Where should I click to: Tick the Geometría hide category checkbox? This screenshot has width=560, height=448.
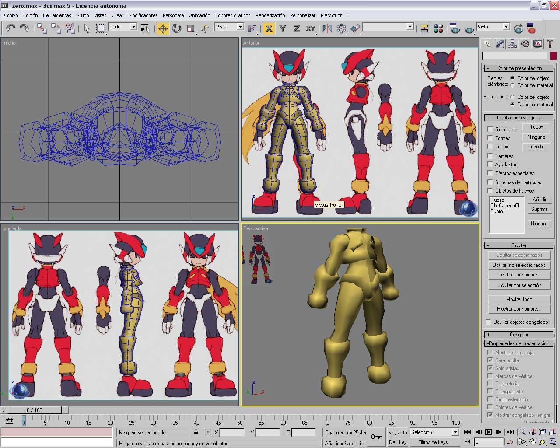coord(490,129)
